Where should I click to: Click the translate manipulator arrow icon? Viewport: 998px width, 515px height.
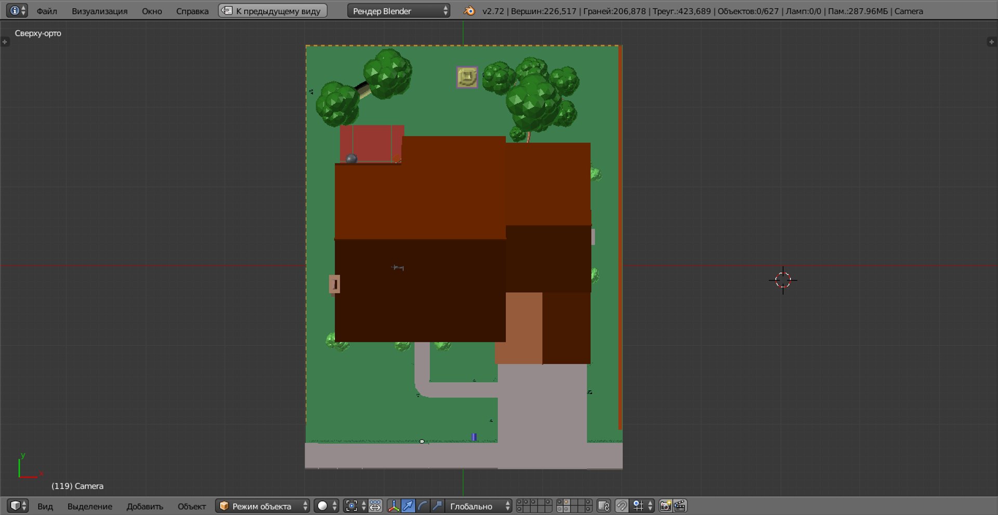tap(409, 506)
